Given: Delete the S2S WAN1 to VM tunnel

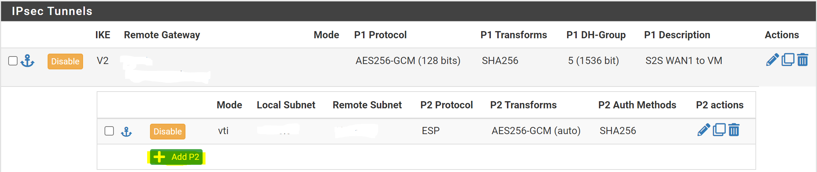Looking at the screenshot, I should (803, 60).
